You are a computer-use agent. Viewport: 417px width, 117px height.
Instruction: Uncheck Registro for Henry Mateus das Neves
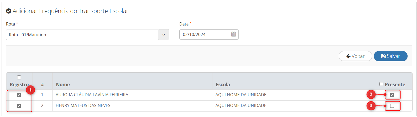[x=19, y=106]
